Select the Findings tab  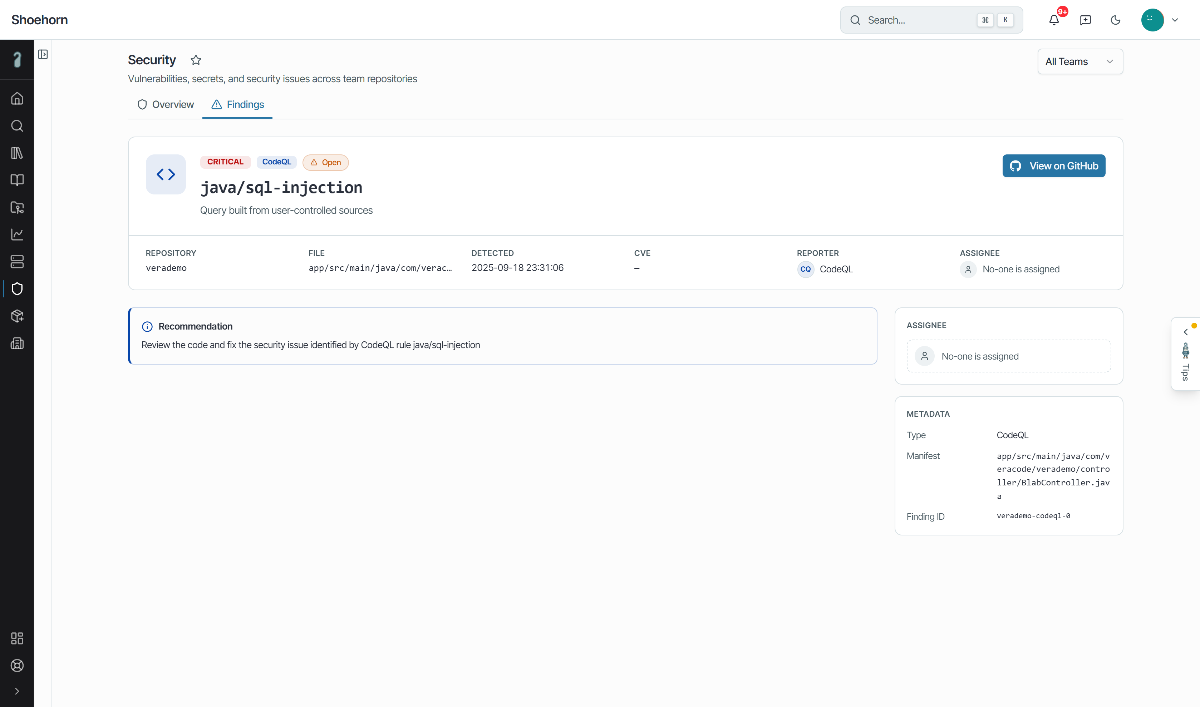237,104
